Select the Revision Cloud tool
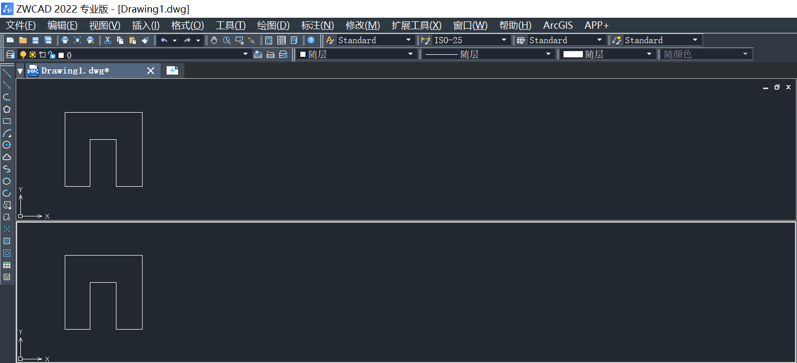The height and width of the screenshot is (363, 797). (x=7, y=157)
